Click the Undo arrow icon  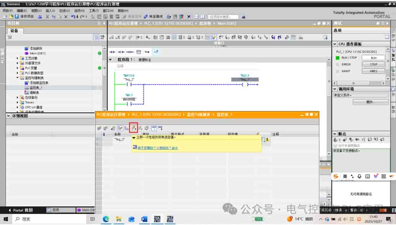tap(73, 17)
